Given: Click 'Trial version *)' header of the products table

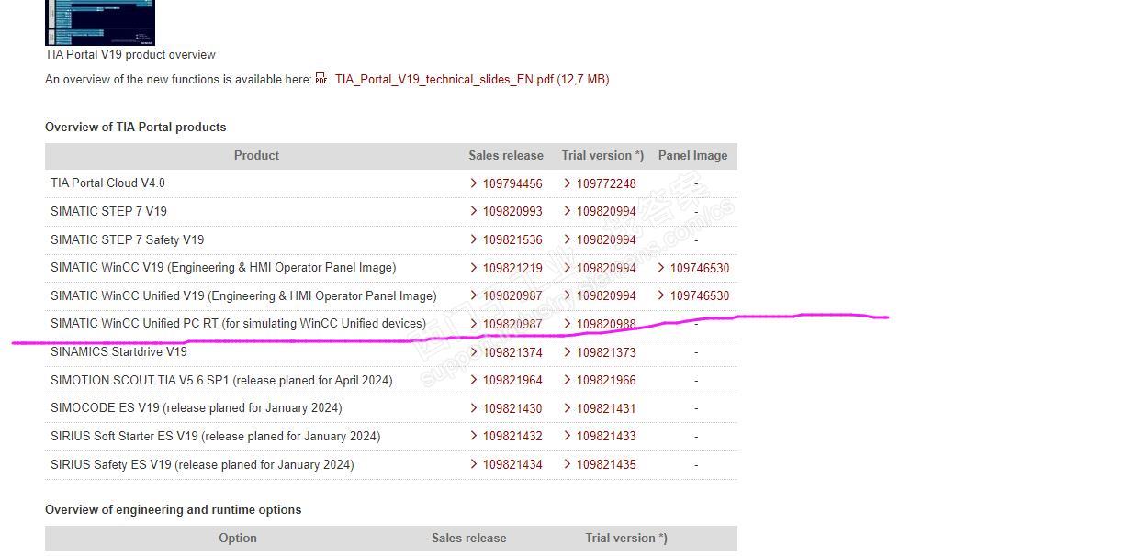Looking at the screenshot, I should click(x=602, y=155).
